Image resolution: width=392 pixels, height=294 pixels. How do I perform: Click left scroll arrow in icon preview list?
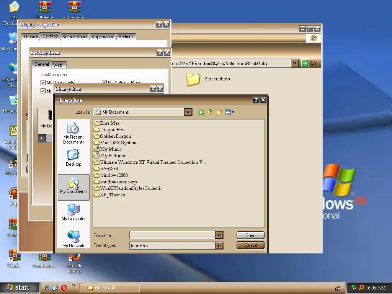point(42,138)
